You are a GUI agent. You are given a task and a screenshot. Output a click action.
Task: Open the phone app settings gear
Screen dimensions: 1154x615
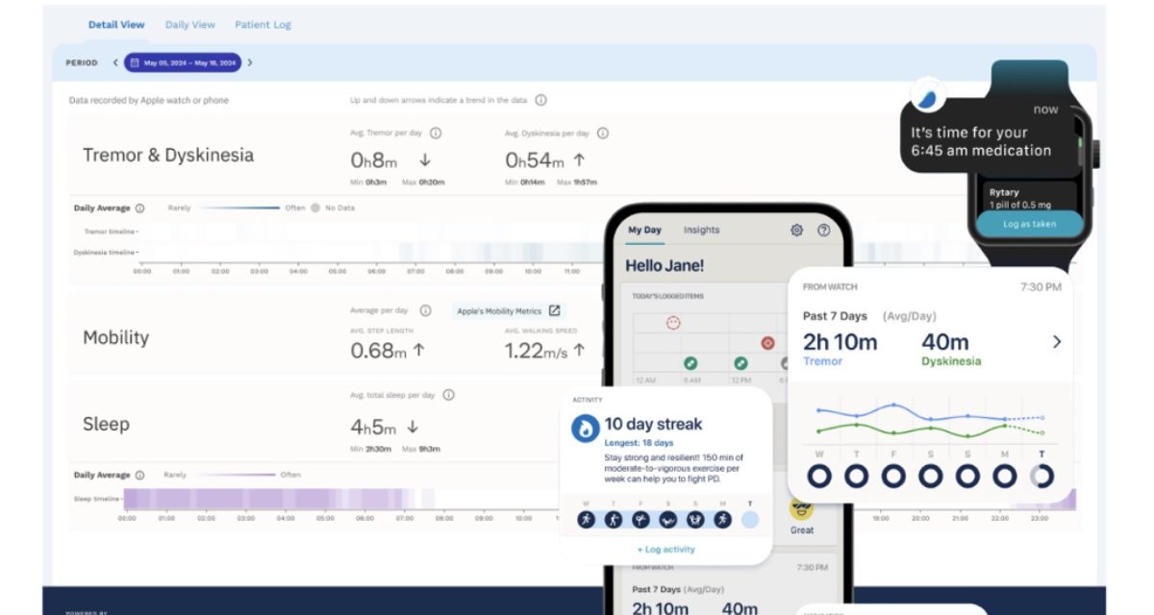coord(796,231)
